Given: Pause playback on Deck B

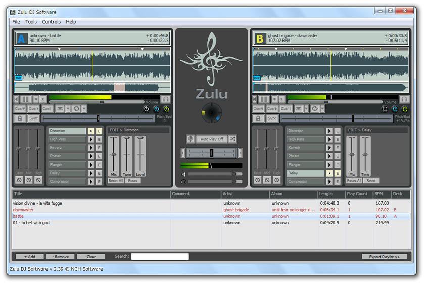Looking at the screenshot, I should (264, 99).
